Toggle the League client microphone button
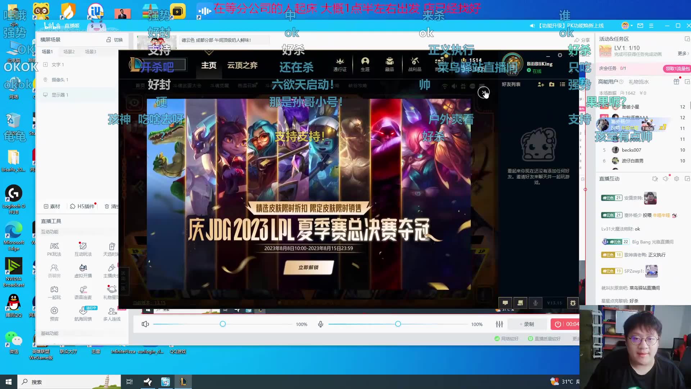Screen dimensions: 691x389 535,303
